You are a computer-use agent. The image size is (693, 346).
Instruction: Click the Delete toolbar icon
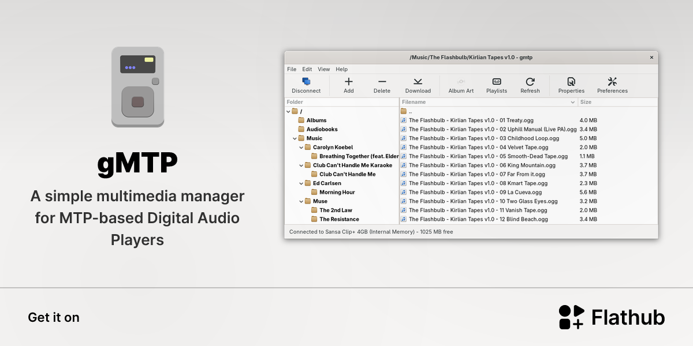382,81
